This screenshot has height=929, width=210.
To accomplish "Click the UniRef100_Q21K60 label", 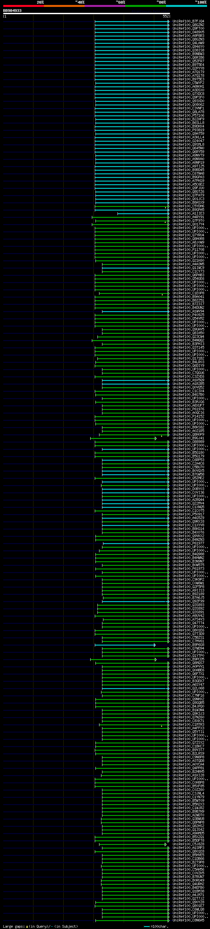I will [x=188, y=260].
